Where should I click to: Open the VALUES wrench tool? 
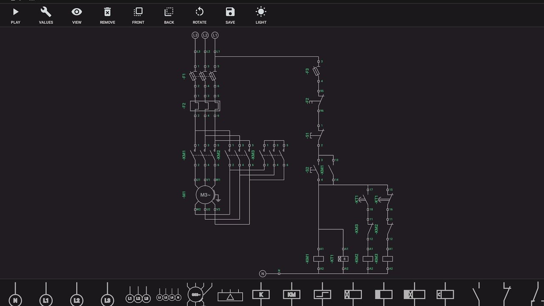click(x=46, y=16)
